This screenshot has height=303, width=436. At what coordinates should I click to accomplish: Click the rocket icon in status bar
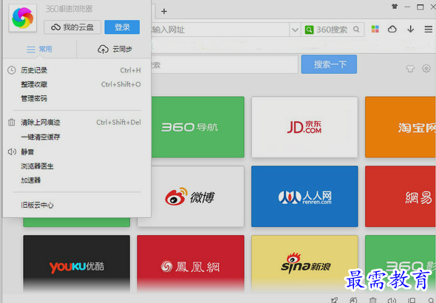click(335, 299)
